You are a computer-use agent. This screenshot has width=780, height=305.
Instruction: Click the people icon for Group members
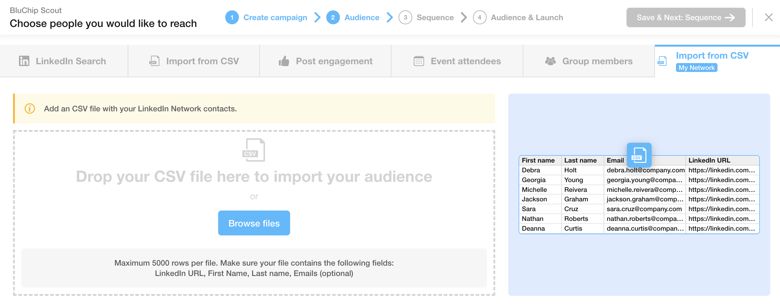tap(551, 61)
